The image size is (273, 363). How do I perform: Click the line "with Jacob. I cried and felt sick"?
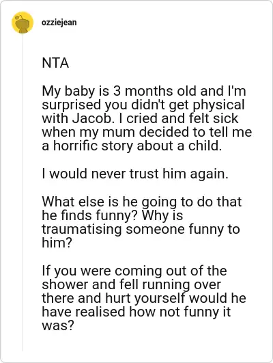[x=140, y=118]
